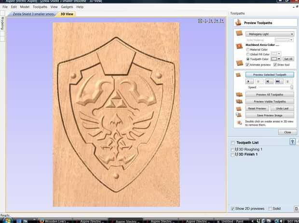Toggle the Toolpath List select-all checkbox
This screenshot has width=299, height=223.
pyautogui.click(x=232, y=143)
